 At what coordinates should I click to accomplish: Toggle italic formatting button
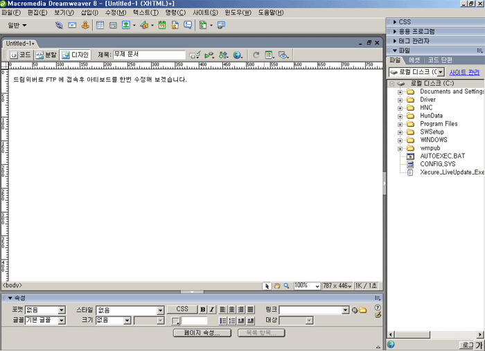(x=212, y=309)
